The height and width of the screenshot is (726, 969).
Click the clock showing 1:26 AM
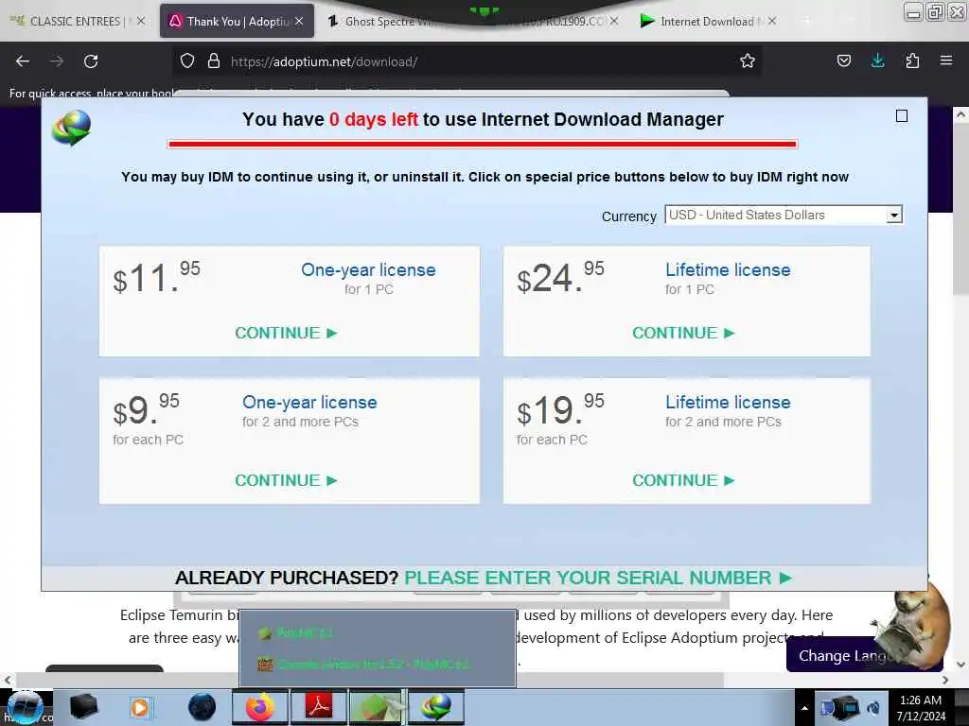tap(921, 708)
